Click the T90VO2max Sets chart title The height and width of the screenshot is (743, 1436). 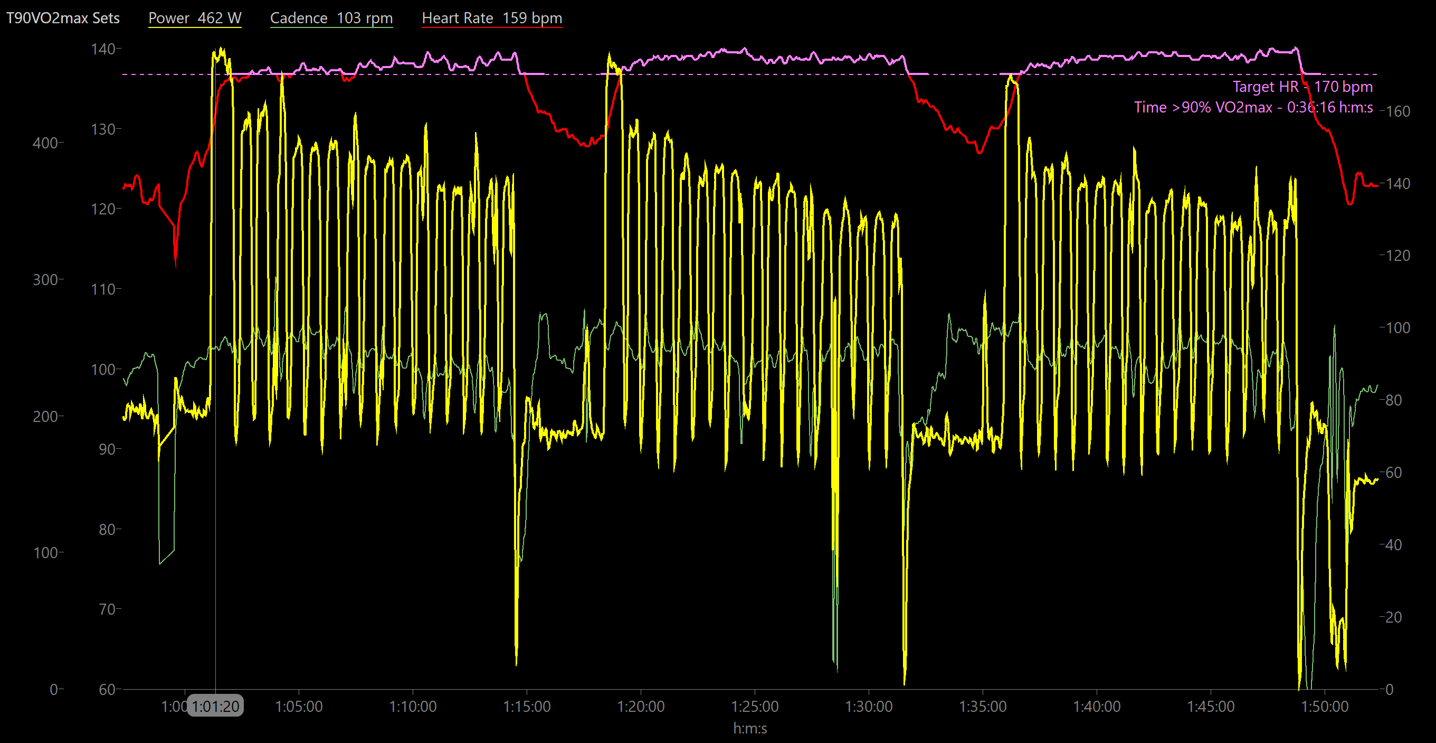pos(62,18)
